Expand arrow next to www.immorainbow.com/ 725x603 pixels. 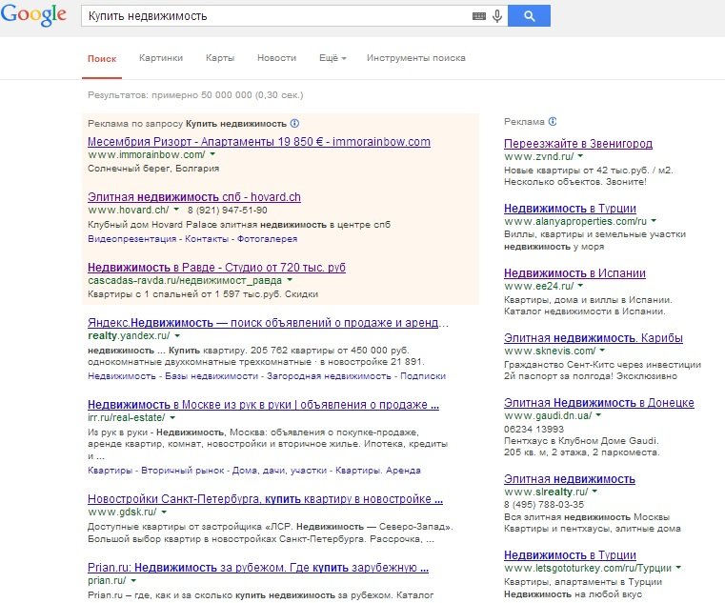(x=212, y=154)
